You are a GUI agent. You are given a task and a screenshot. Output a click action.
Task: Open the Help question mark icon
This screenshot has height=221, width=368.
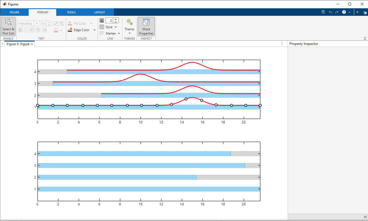pos(344,12)
